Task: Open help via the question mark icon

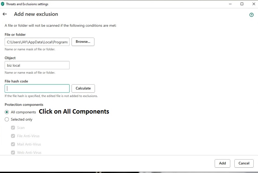Action: [252, 15]
